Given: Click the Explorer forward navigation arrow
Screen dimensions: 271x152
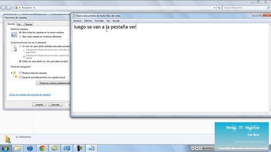Looking at the screenshot, I should pos(8,8).
